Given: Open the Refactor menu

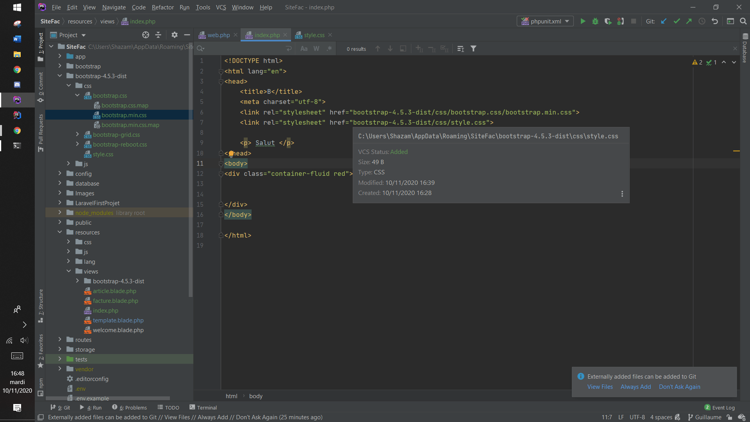Looking at the screenshot, I should tap(162, 7).
